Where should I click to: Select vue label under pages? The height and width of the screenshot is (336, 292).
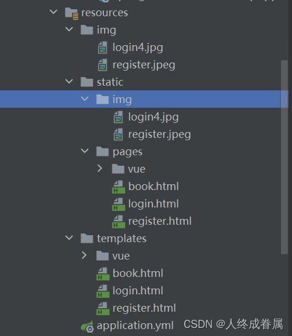137,169
